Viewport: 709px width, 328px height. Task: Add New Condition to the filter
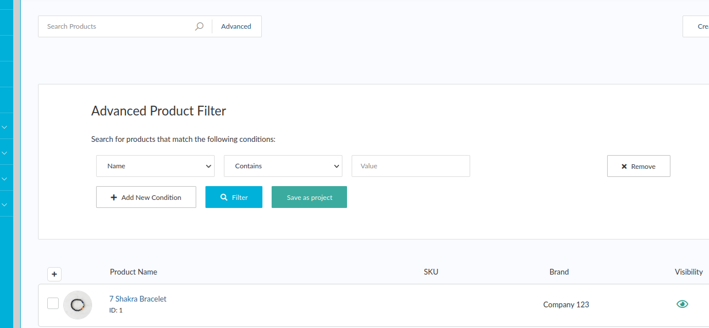(146, 197)
